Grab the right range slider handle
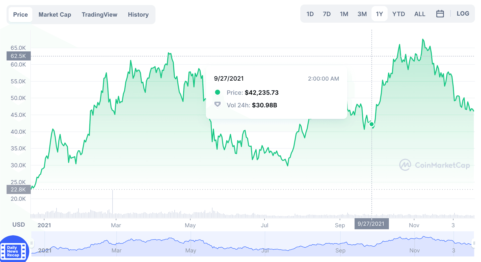Viewport: 481px width, 262px height. point(474,243)
